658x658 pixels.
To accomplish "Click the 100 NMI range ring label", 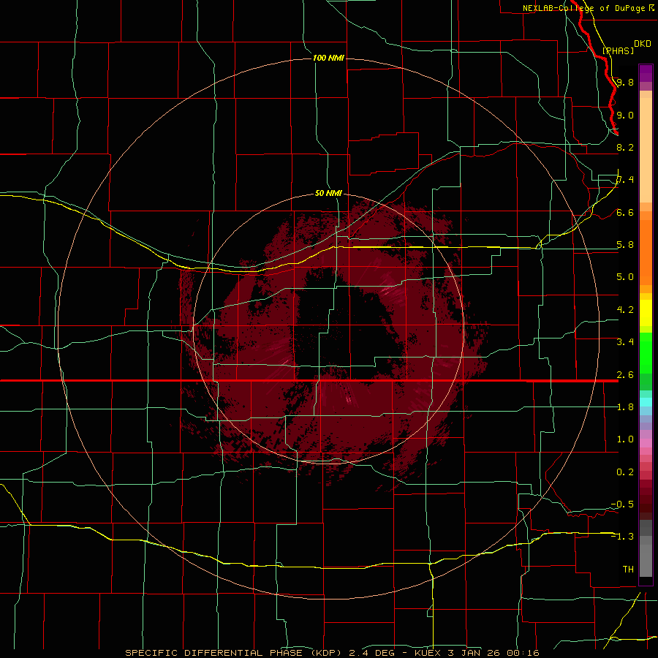I will pyautogui.click(x=328, y=58).
